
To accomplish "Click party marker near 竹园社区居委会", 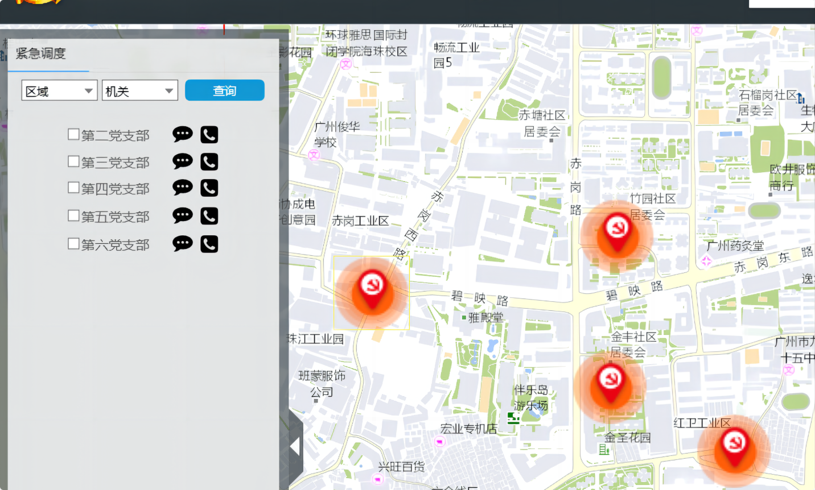I will 617,233.
